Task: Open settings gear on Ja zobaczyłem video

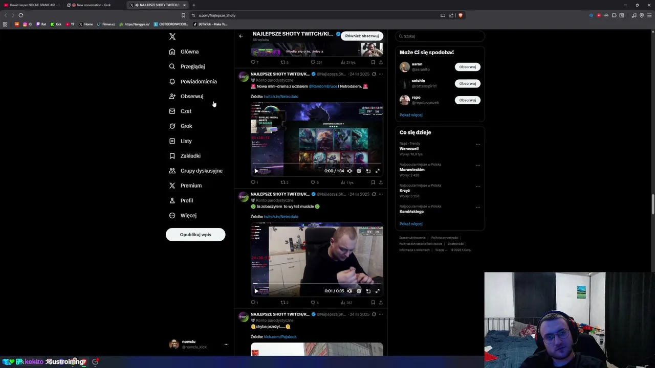Action: [359, 291]
